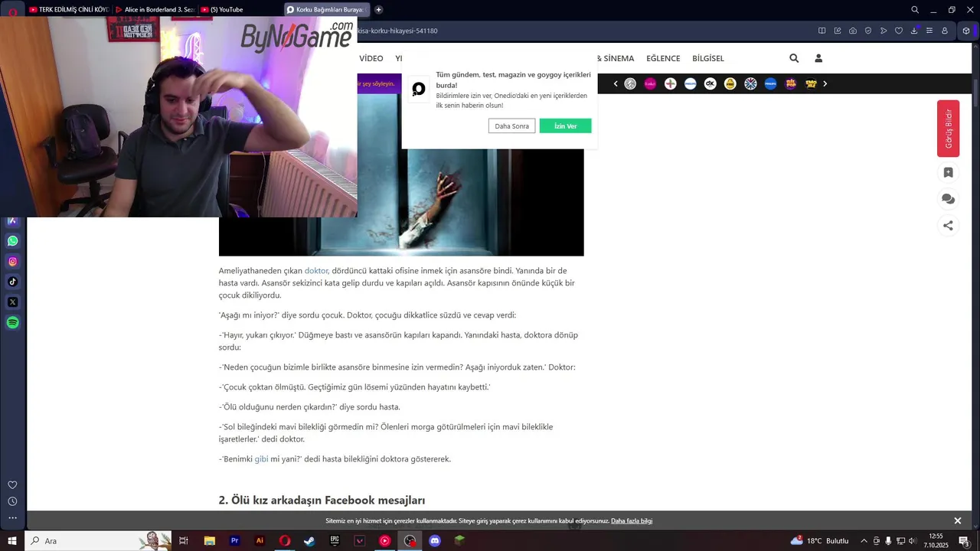Viewport: 980px width, 551px height.
Task: Open Easy Setup sliders icon
Action: 929,31
